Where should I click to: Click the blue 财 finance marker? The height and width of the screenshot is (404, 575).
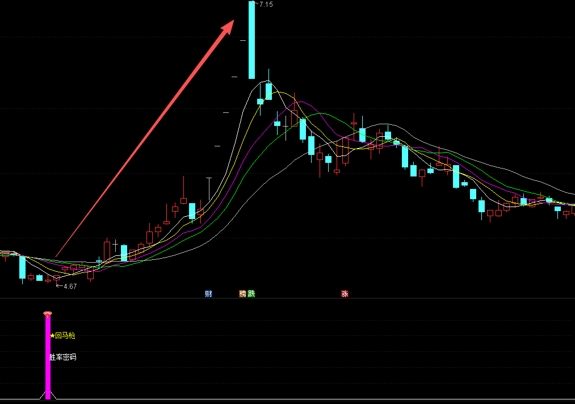point(209,294)
